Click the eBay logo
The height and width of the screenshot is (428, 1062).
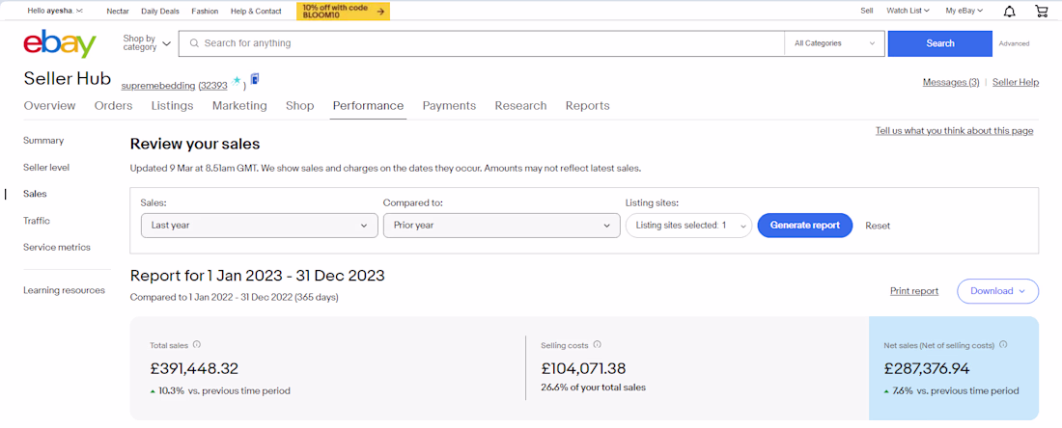(60, 43)
